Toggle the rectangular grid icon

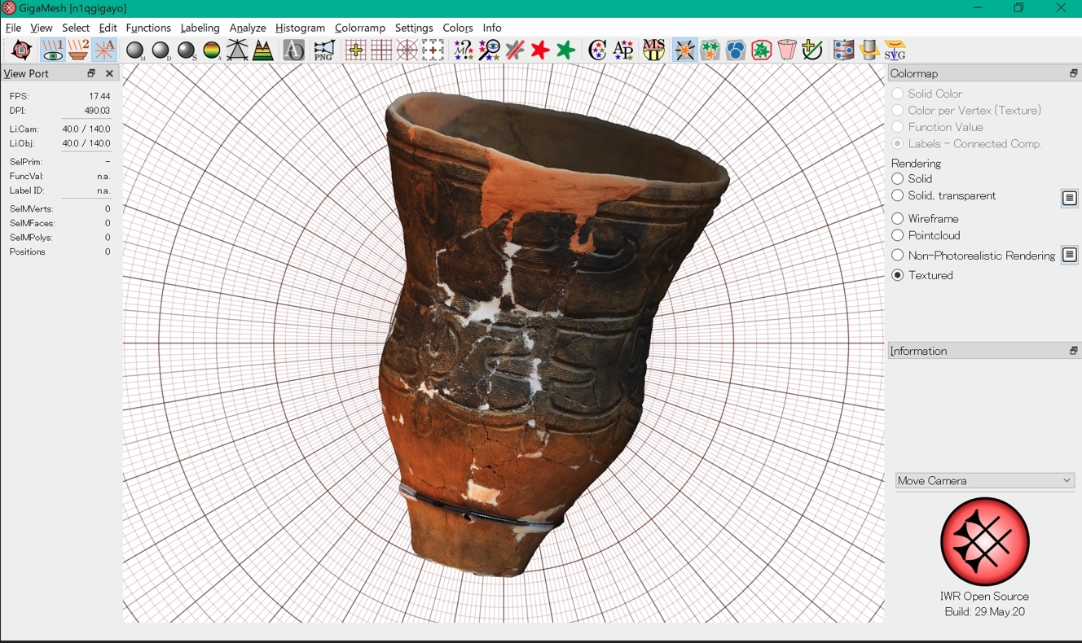(381, 50)
